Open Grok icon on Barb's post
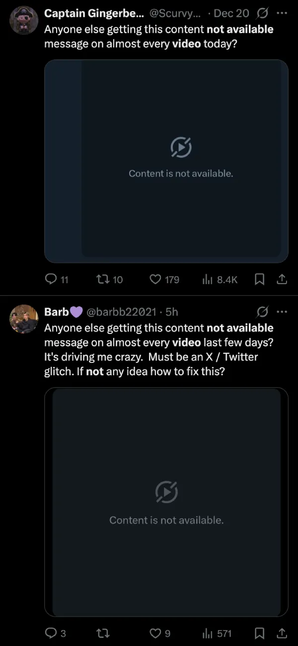Screen dimensions: 298x646 (262, 312)
